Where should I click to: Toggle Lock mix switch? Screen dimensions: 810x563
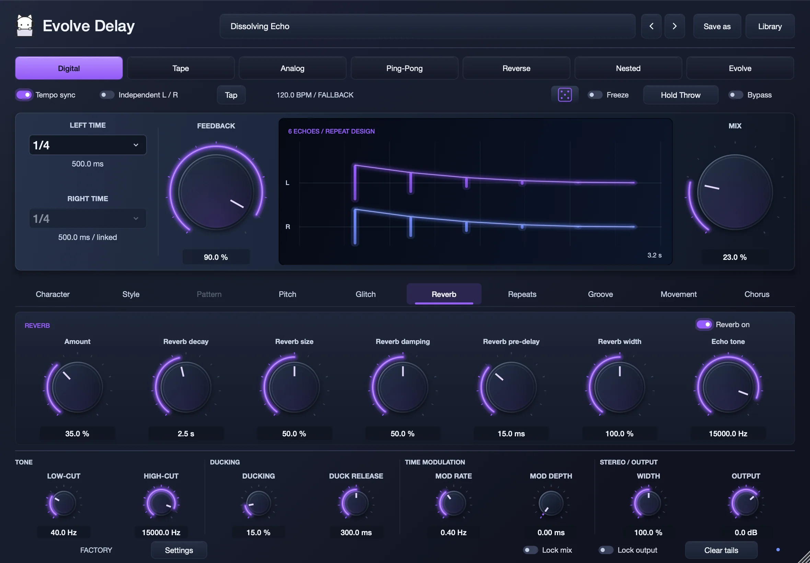[x=530, y=550]
